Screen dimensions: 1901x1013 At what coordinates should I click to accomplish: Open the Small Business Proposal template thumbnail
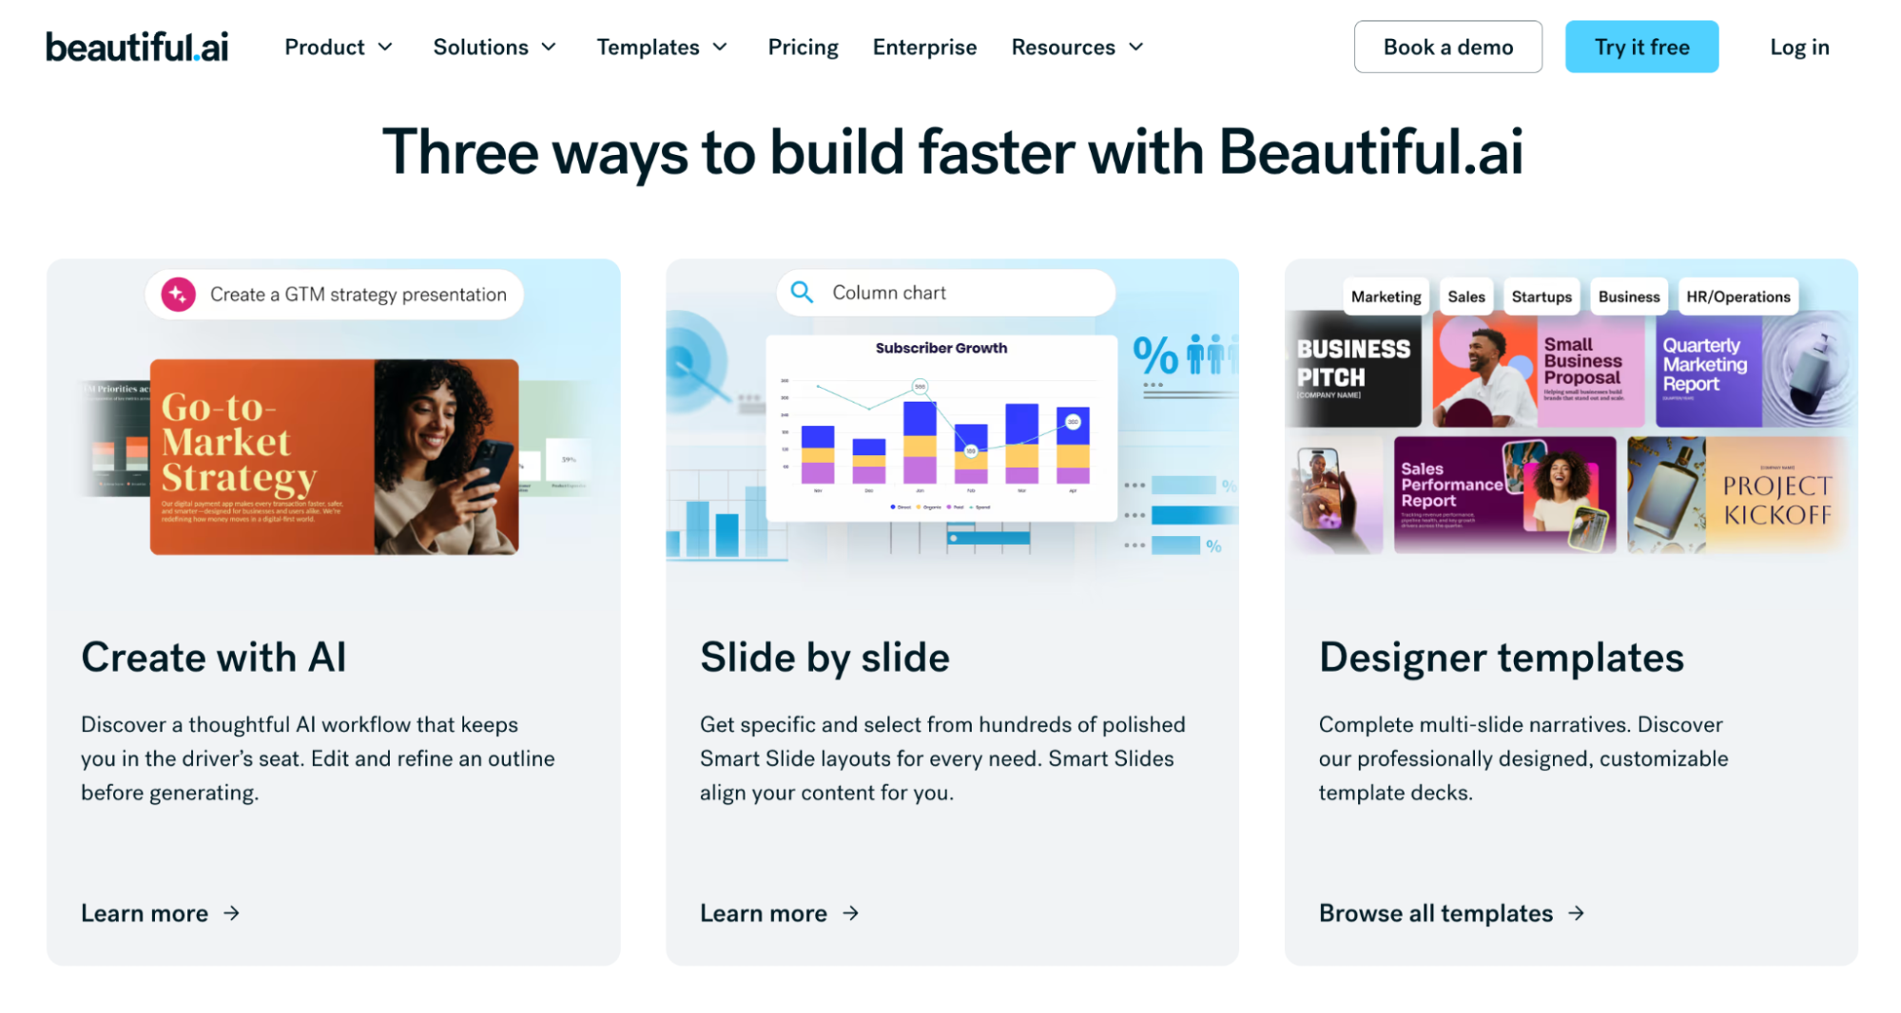[1539, 370]
